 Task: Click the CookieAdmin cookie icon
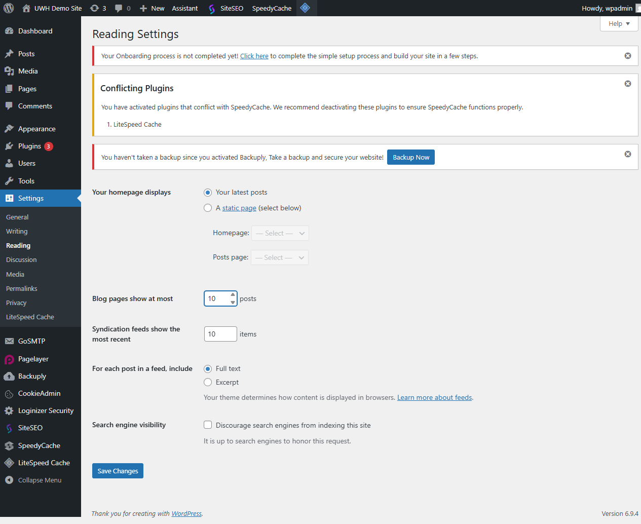tap(9, 394)
